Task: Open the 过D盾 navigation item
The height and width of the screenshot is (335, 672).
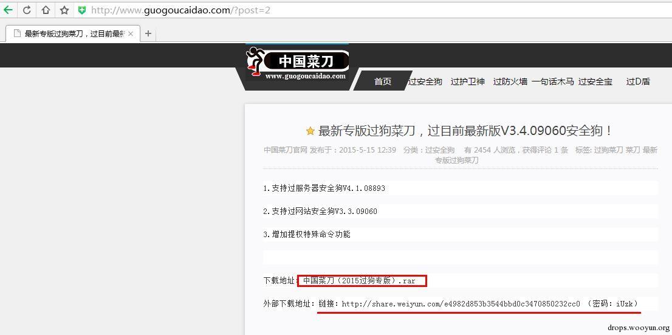Action: [638, 81]
